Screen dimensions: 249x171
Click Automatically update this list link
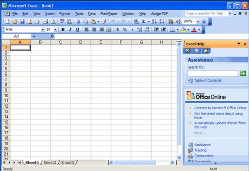pyautogui.click(x=220, y=125)
